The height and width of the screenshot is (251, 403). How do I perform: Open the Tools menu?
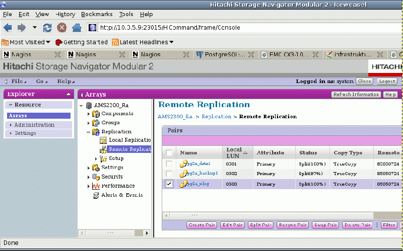(x=126, y=15)
